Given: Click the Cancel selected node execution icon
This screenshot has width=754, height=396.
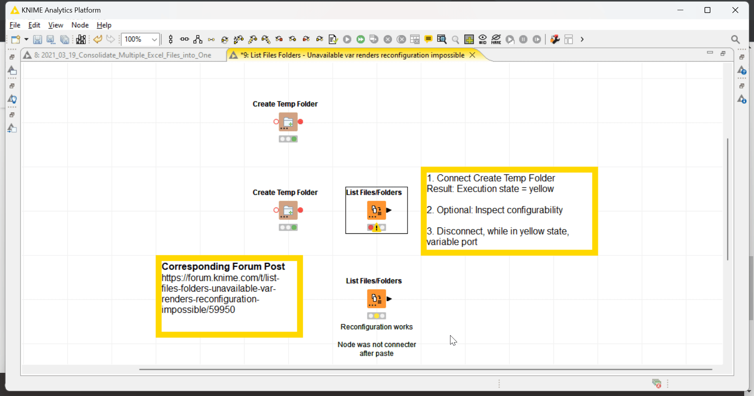Looking at the screenshot, I should (388, 39).
